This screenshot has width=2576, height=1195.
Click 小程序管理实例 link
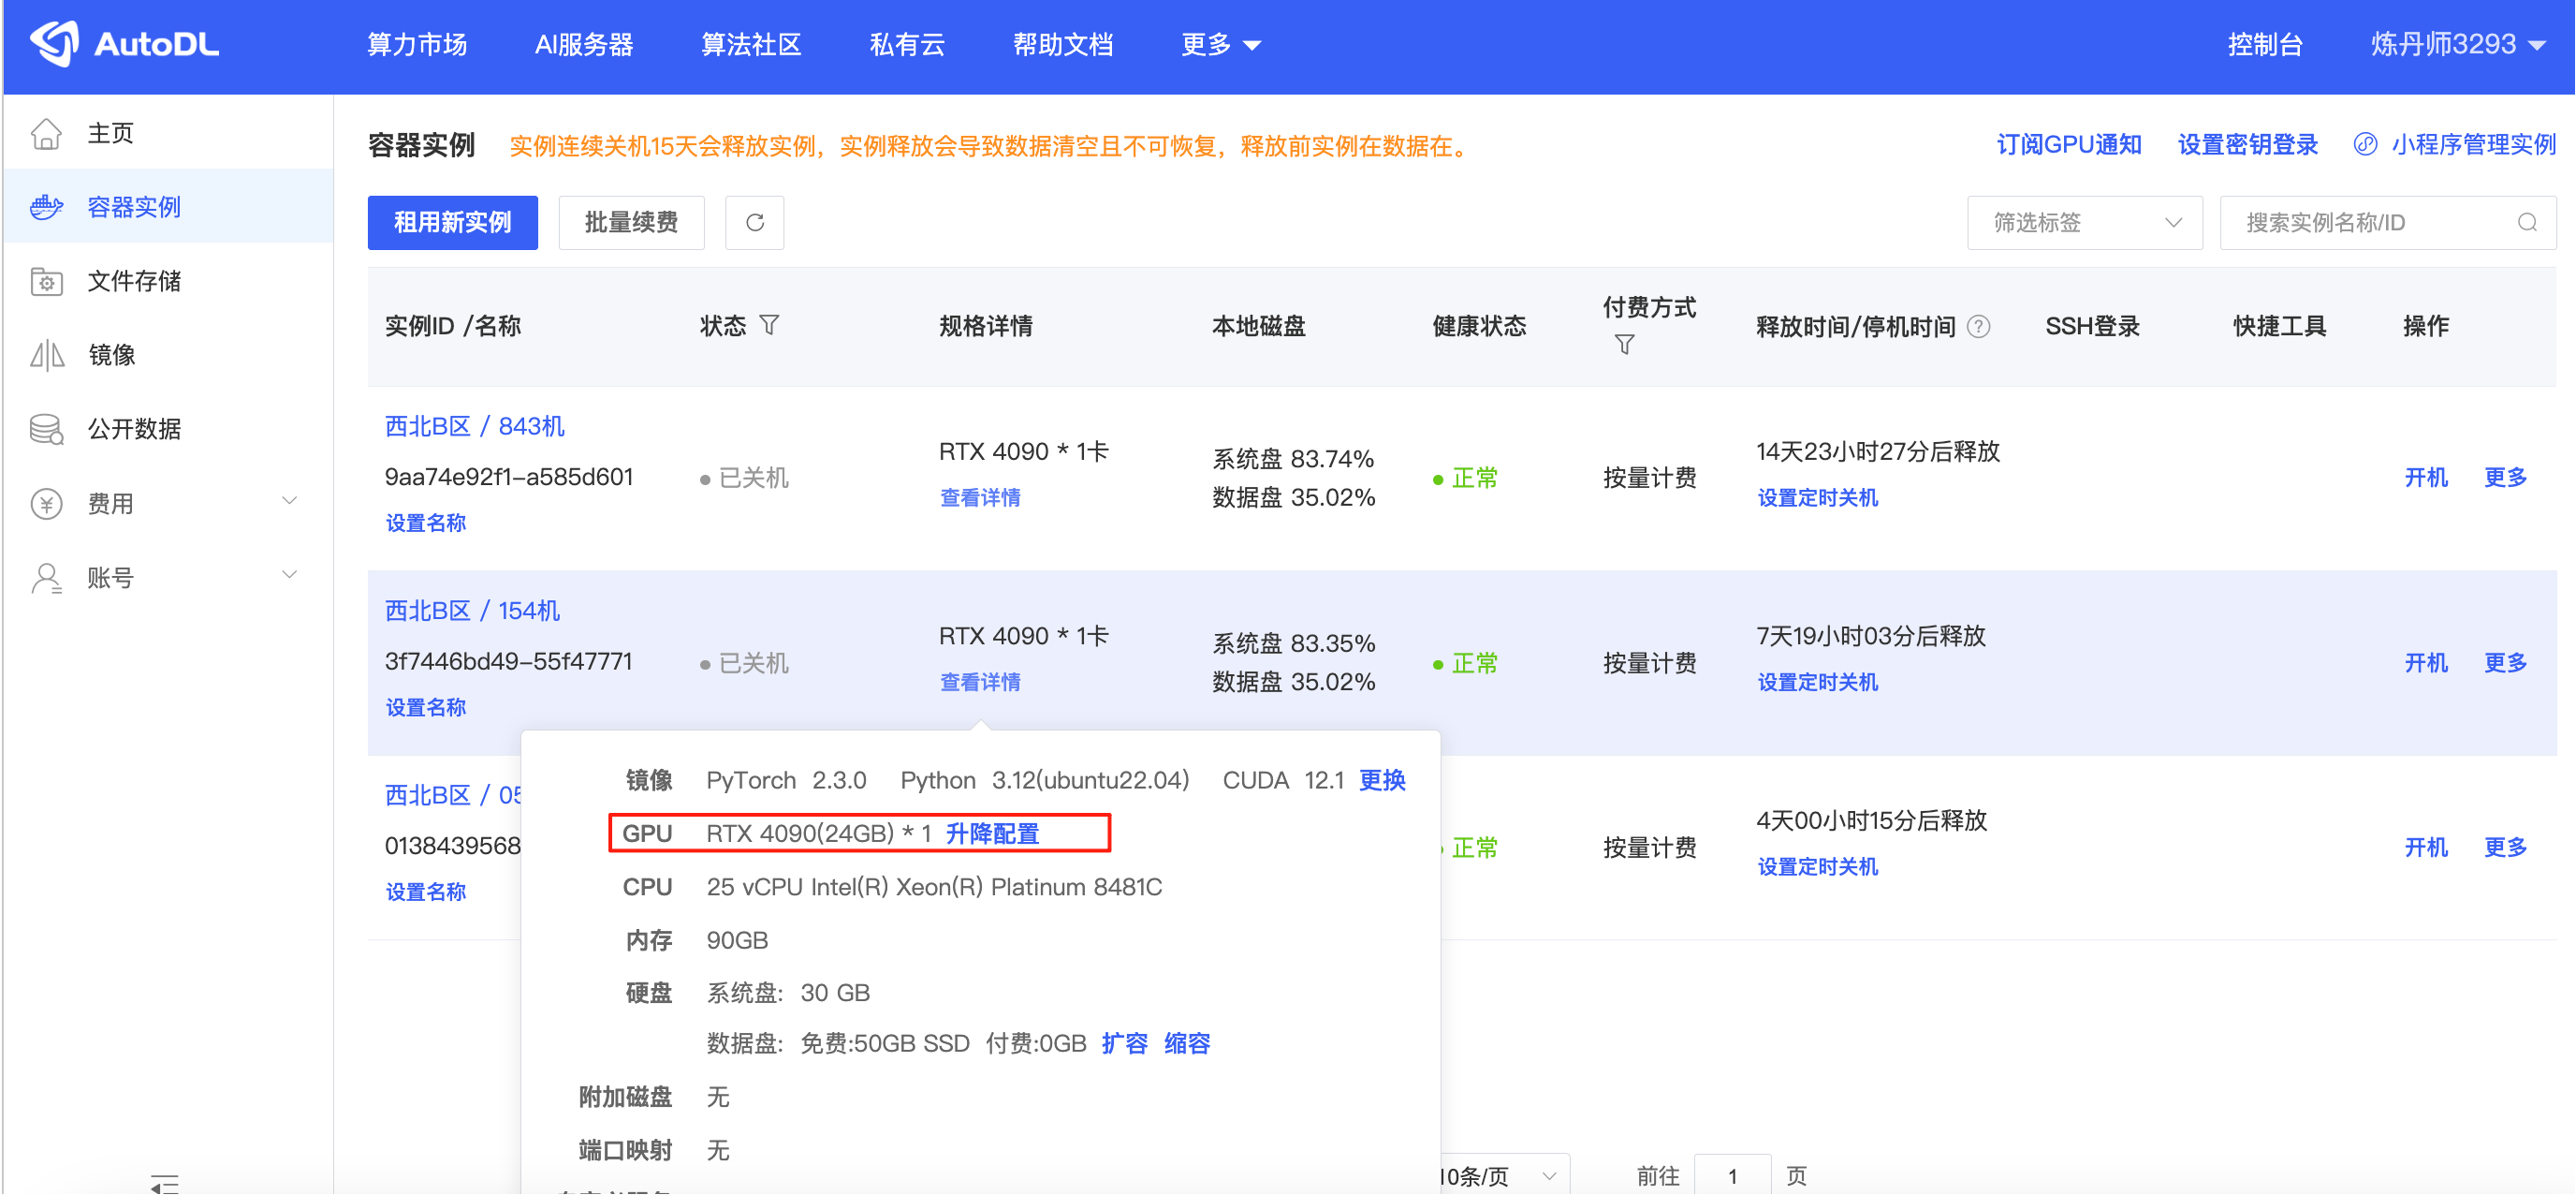point(2473,145)
